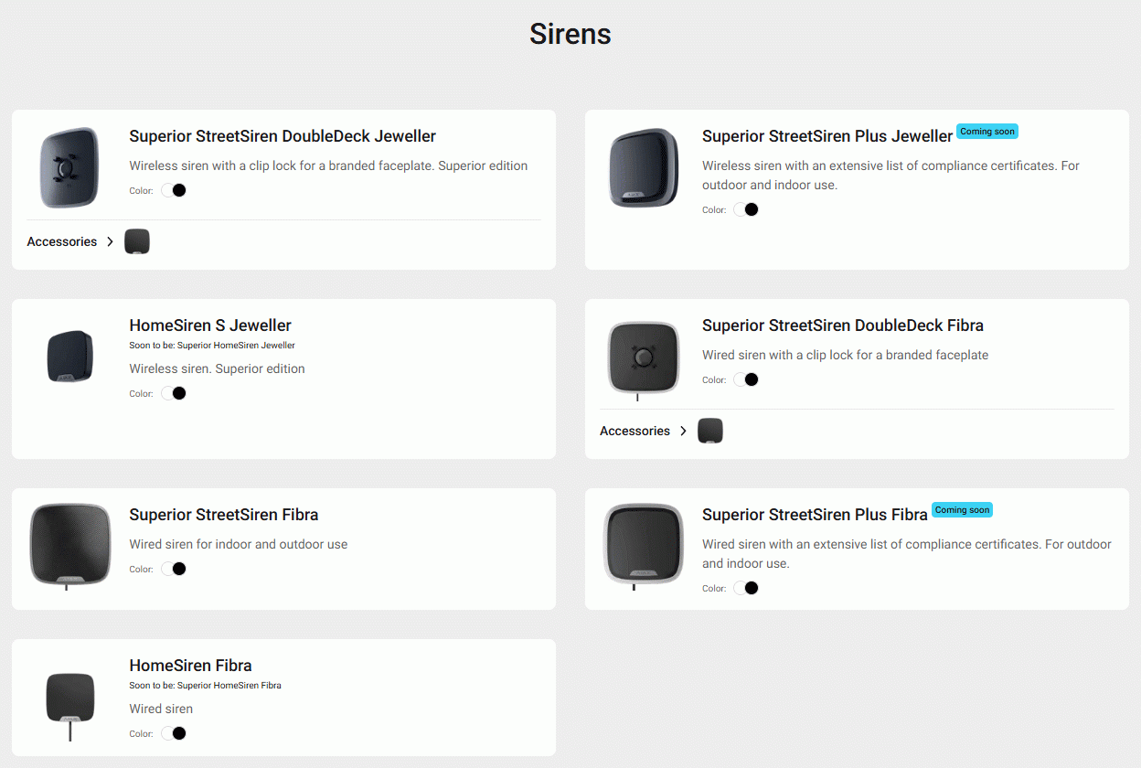Select the Superior StreetSiren Fibra device image
The image size is (1141, 768).
[70, 545]
